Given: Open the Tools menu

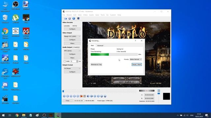Looking at the screenshot, I should click(x=103, y=15).
